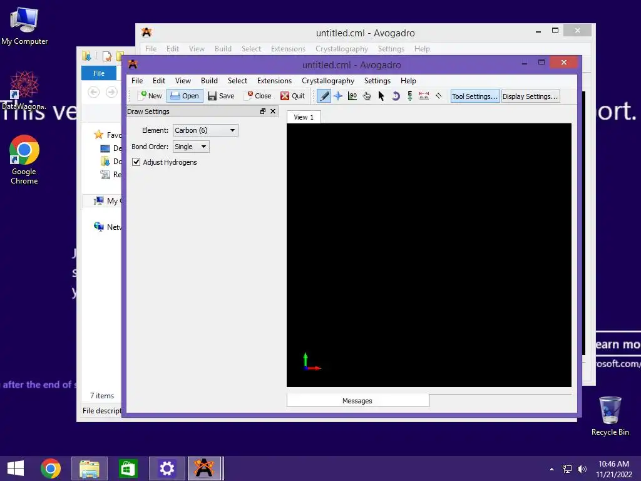Open the Bond Order dropdown
This screenshot has height=481, width=641.
pos(191,147)
